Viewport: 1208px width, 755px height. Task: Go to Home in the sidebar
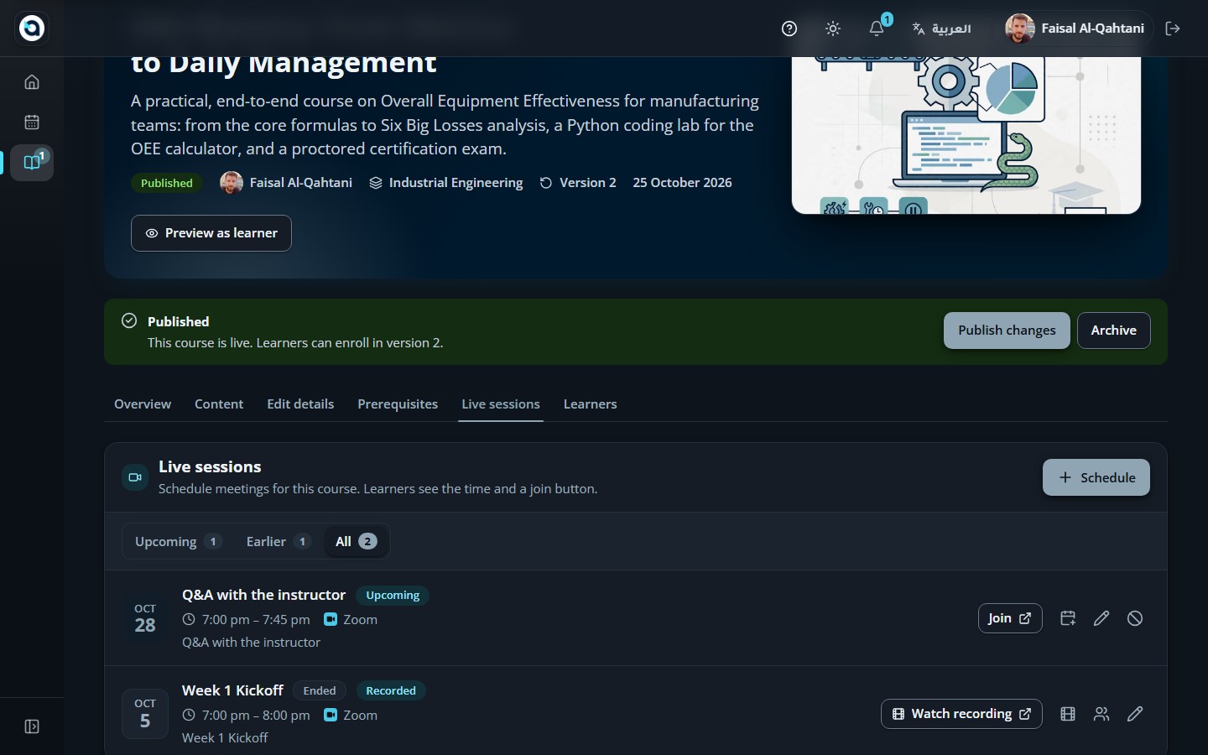tap(32, 81)
